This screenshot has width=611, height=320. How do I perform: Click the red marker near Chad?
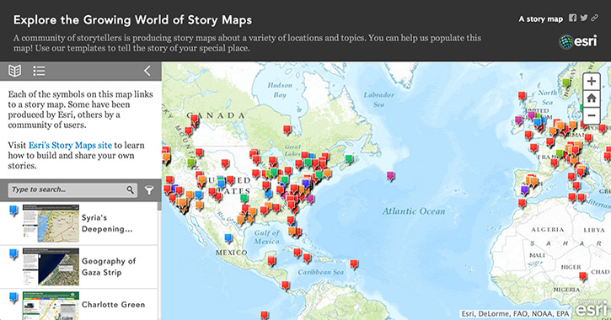click(x=583, y=277)
